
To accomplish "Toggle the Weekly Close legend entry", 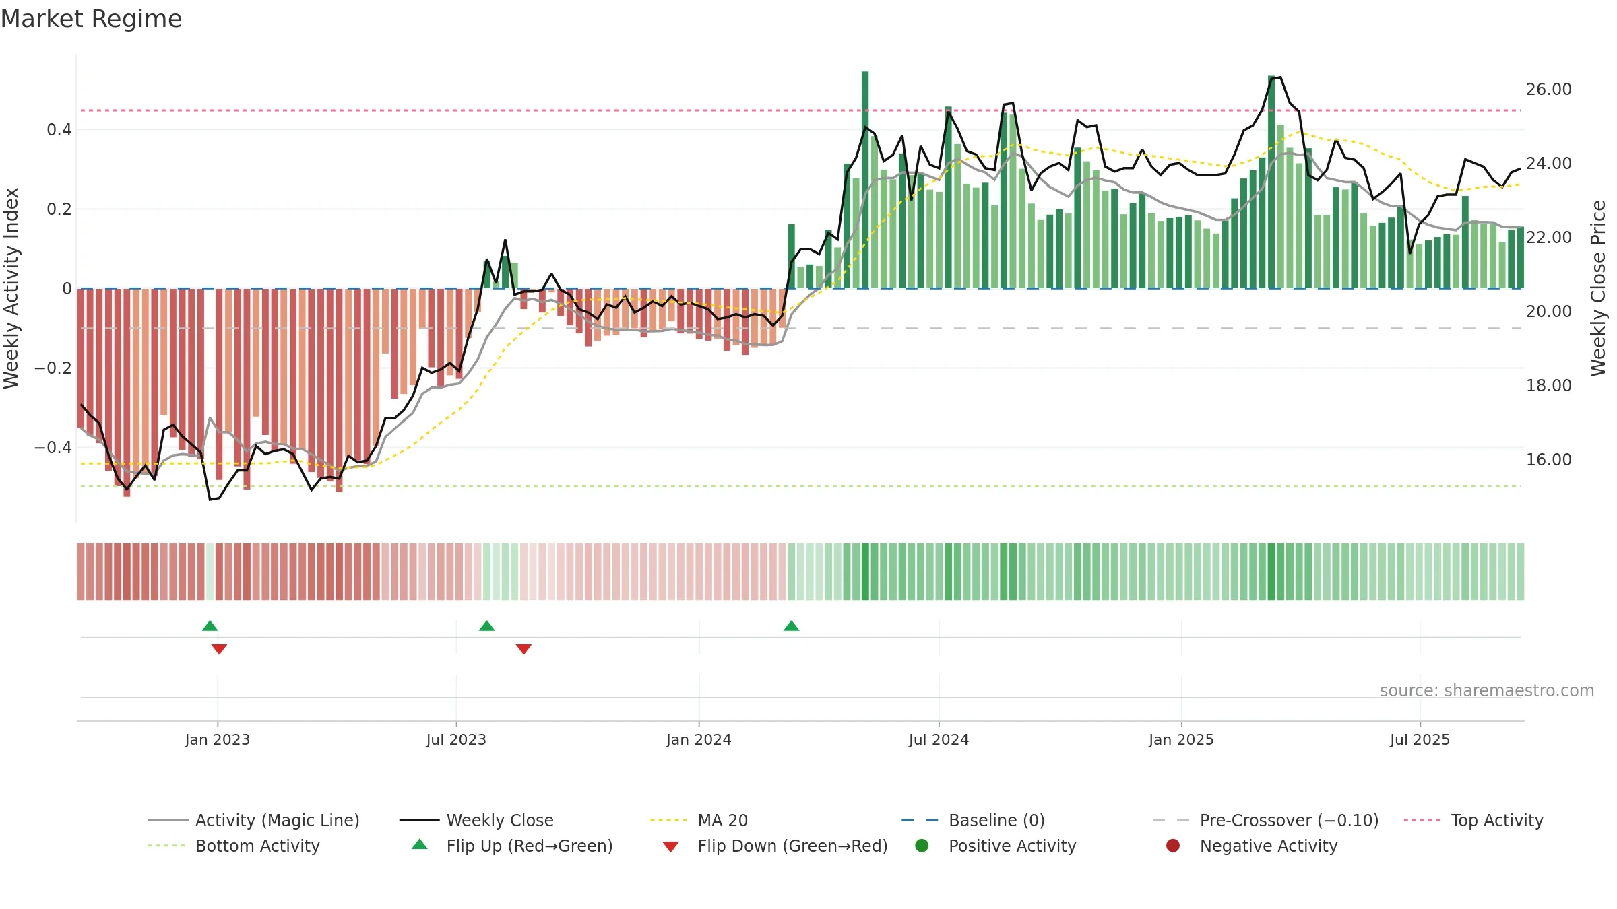I will coord(476,820).
